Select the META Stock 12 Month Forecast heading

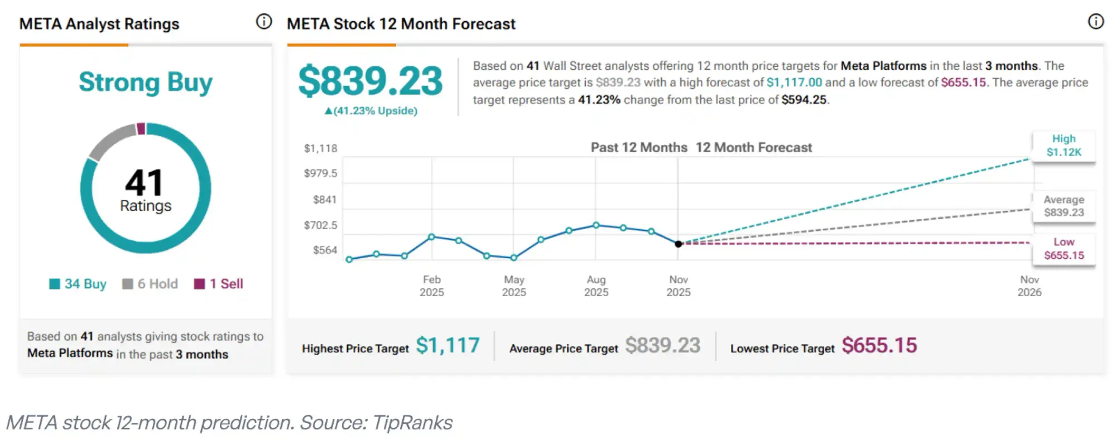(x=401, y=24)
